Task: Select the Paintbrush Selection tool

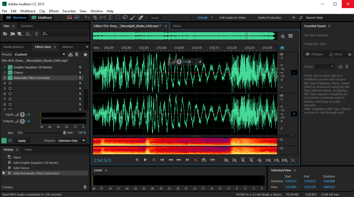Action: click(132, 17)
